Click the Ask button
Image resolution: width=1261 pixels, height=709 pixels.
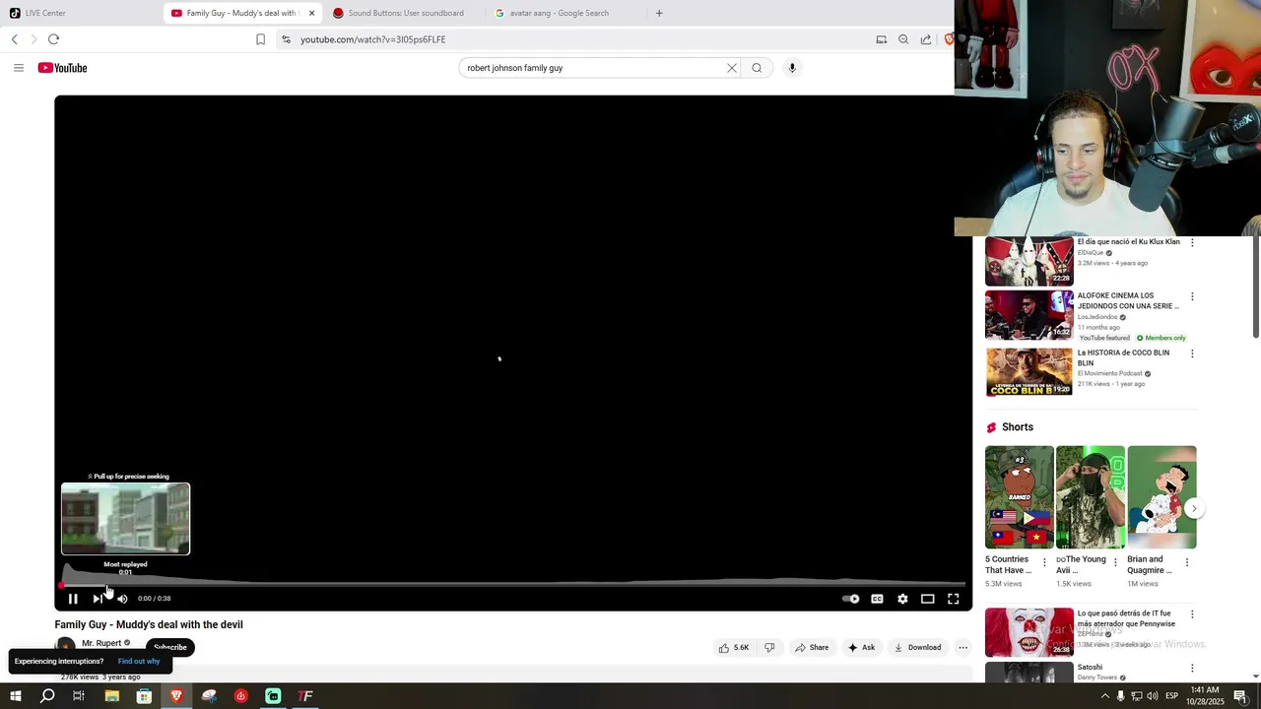point(861,648)
